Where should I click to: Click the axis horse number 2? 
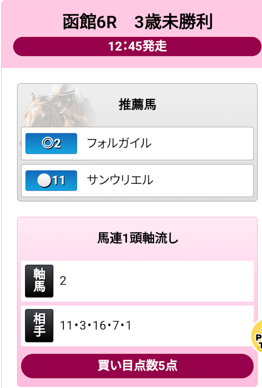pyautogui.click(x=63, y=281)
